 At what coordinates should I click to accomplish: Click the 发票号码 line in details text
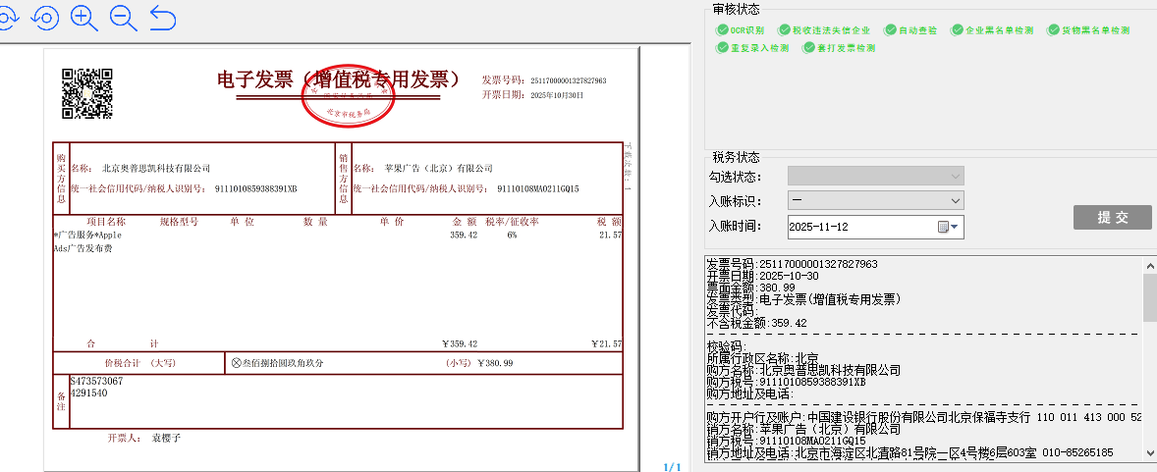click(x=792, y=264)
